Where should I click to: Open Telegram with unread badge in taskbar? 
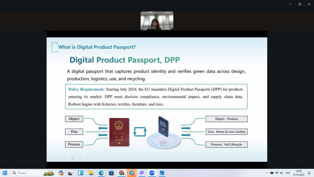click(x=132, y=173)
